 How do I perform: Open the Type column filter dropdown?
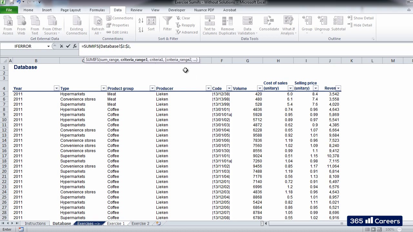(104, 88)
